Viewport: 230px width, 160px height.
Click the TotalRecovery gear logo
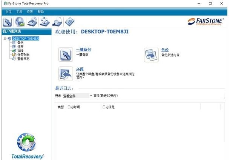[x=26, y=142]
